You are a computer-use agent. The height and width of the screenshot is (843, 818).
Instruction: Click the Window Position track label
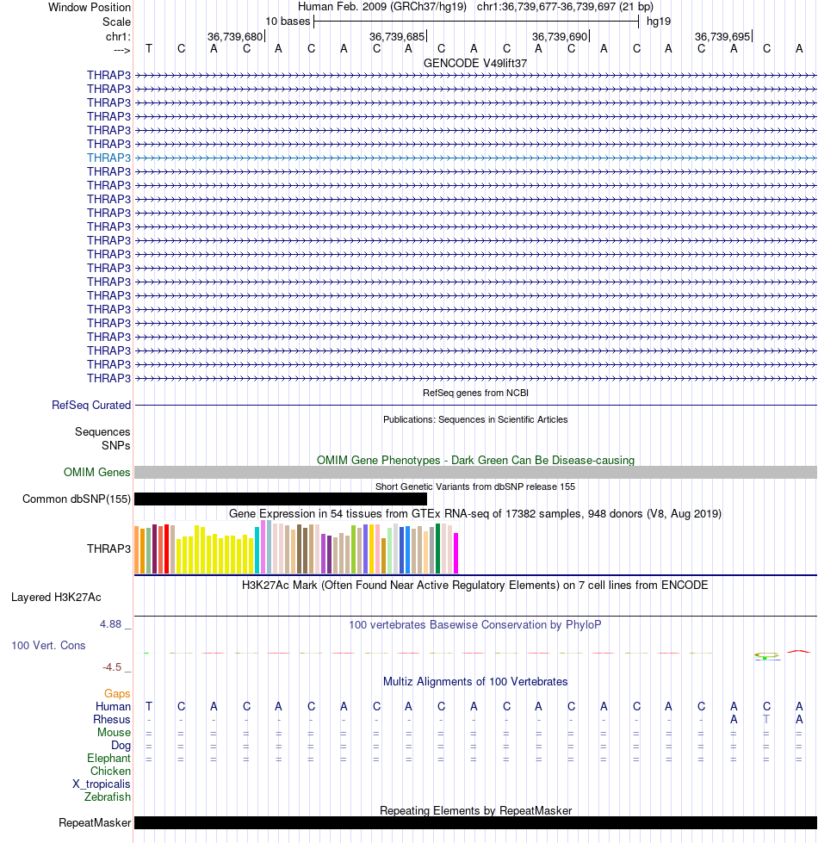click(90, 8)
